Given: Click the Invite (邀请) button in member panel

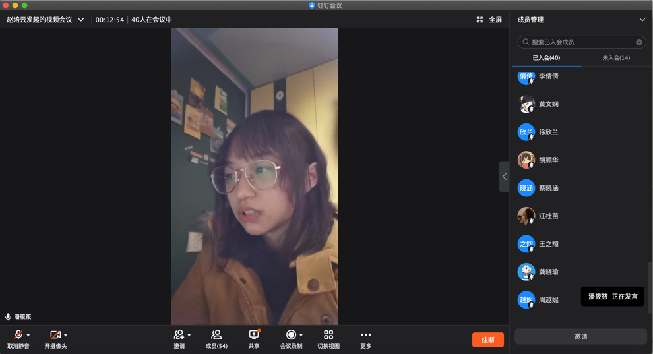Looking at the screenshot, I should click(x=580, y=336).
